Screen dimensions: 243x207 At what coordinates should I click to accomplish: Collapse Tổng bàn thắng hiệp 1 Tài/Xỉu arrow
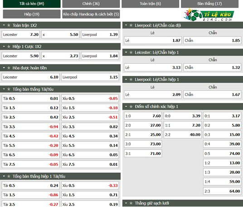pyautogui.click(x=4, y=176)
